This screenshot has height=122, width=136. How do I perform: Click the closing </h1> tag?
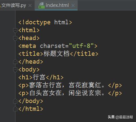click(55, 77)
